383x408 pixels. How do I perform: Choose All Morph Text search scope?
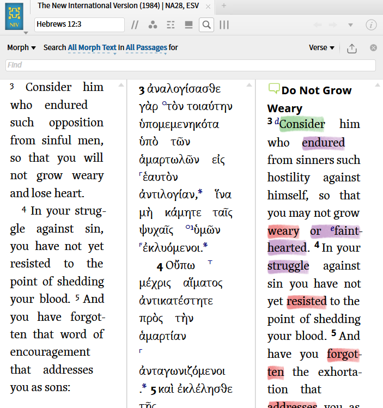click(92, 47)
